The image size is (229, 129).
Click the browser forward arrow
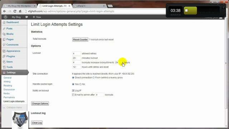coord(10,11)
